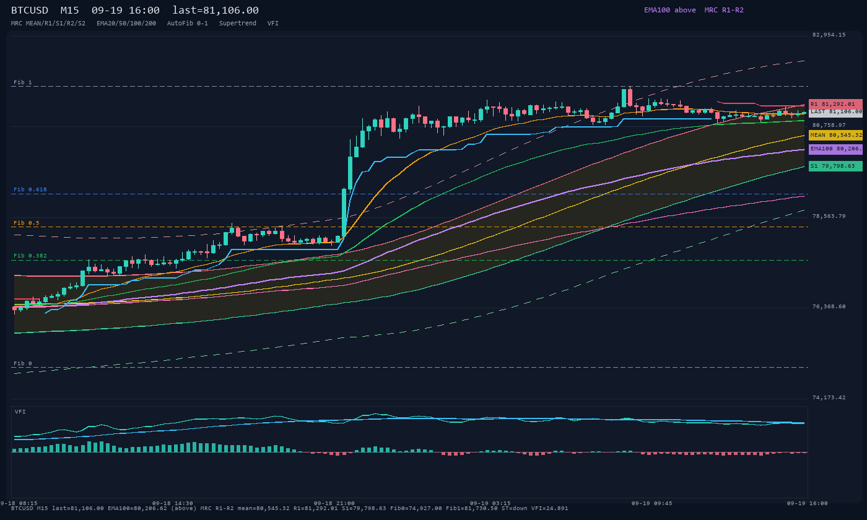Select the 09-18 21:00 time axis label
Viewport: 867px width, 520px height.
334,503
